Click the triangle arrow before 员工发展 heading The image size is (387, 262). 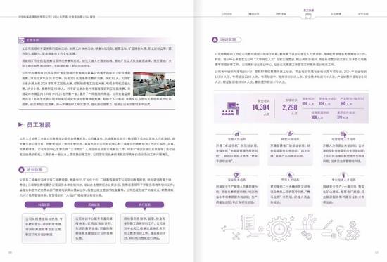point(20,125)
